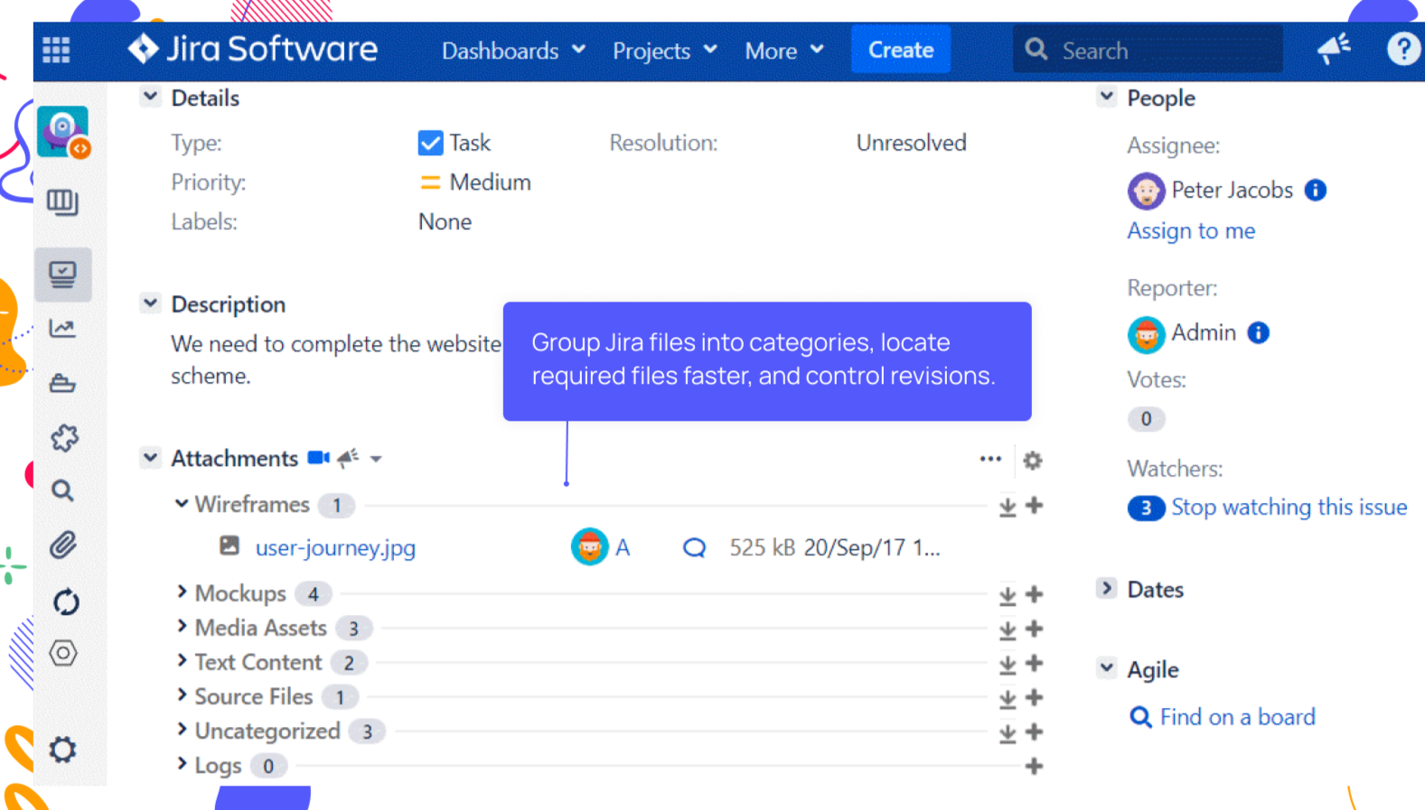Image resolution: width=1425 pixels, height=810 pixels.
Task: Add a file to Text Content
Action: point(1035,663)
